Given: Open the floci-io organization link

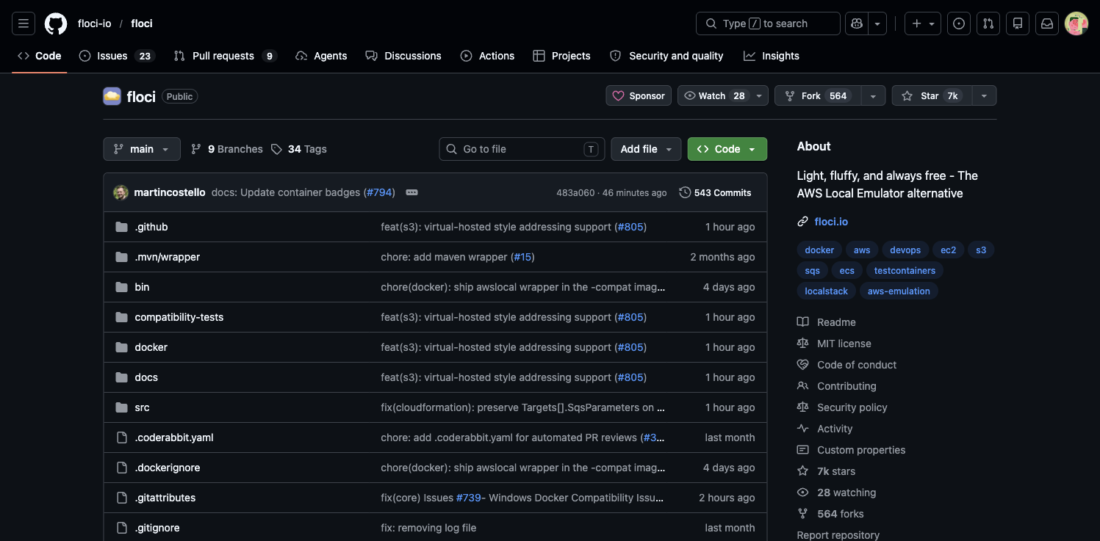Looking at the screenshot, I should [95, 23].
